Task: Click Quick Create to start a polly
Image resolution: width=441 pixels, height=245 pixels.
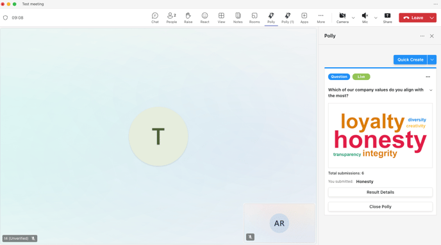Action: click(x=410, y=59)
